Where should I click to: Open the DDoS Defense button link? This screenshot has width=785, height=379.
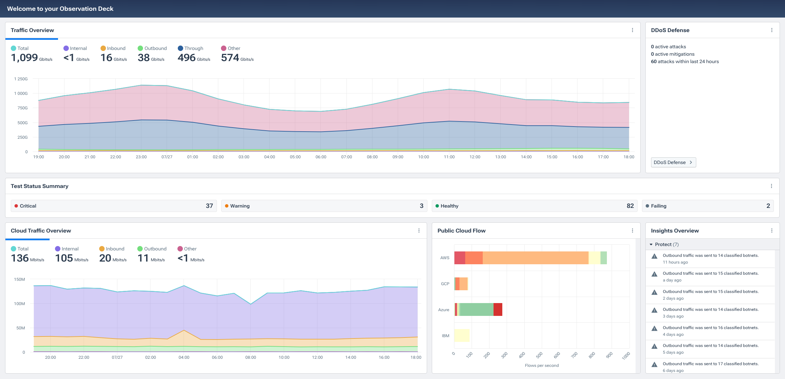coord(673,162)
